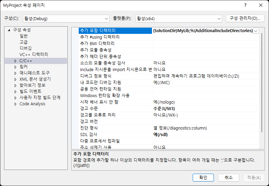Click the 예(/nologo) value cell
Viewport: 269px width, 186px height.
206,102
